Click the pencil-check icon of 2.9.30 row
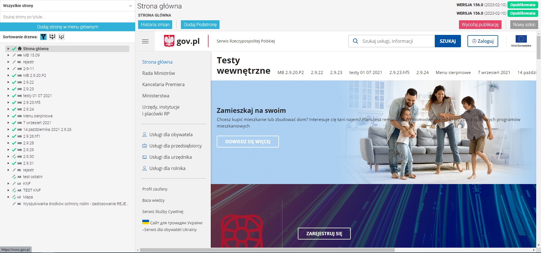Viewport: 541px width, 253px height. click(x=14, y=156)
